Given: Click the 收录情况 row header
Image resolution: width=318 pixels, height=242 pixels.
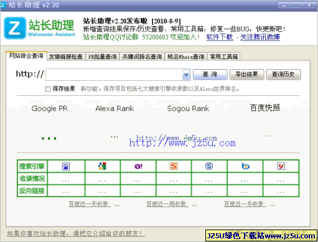Looking at the screenshot, I should [32, 179].
